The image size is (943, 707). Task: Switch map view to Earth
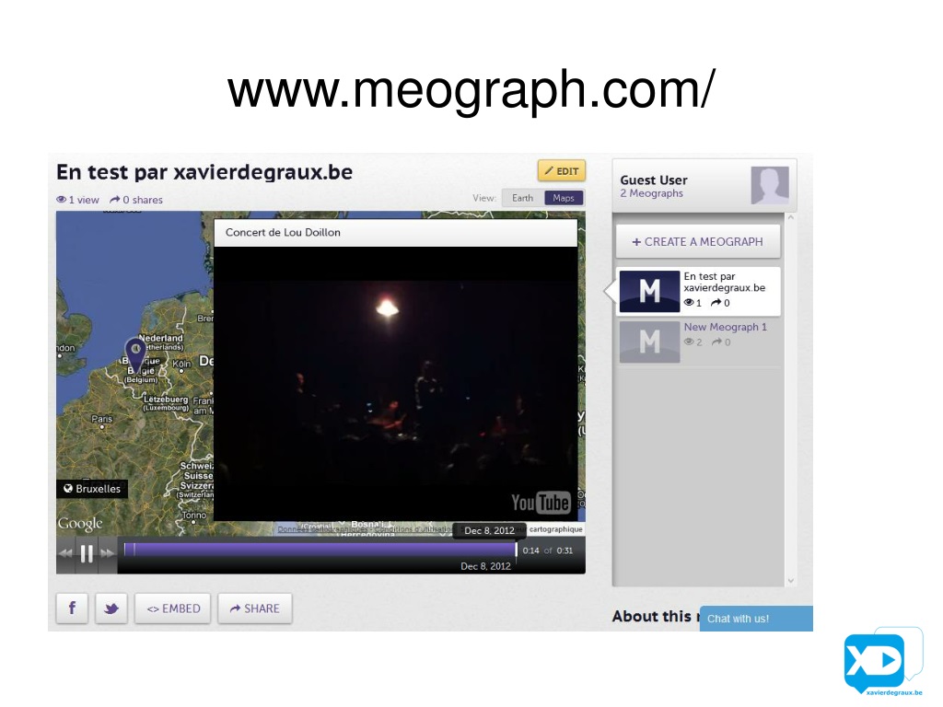(x=523, y=198)
